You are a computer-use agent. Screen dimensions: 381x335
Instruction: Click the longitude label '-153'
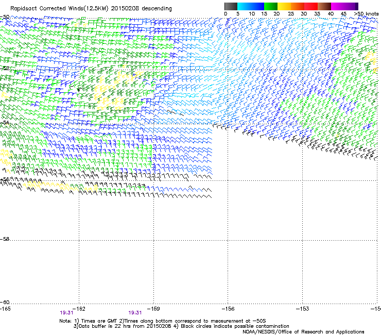(x=303, y=309)
